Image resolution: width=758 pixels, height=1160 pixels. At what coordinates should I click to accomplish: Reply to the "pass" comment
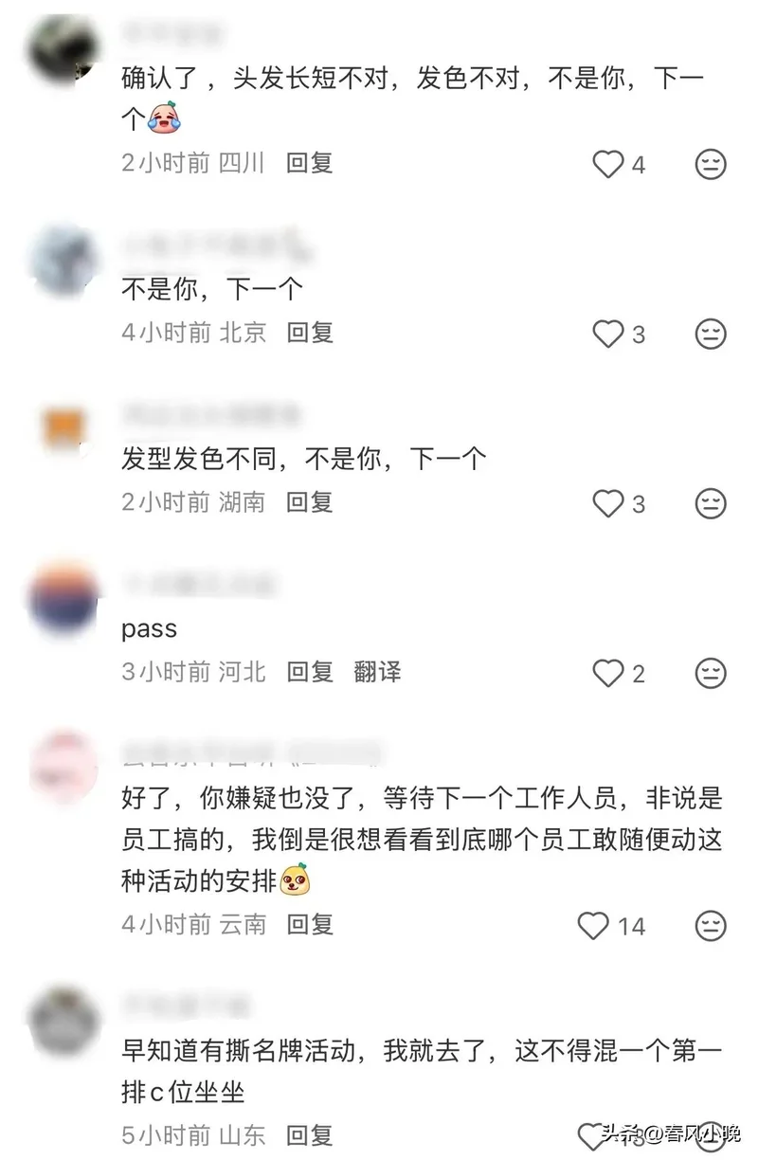tap(310, 672)
